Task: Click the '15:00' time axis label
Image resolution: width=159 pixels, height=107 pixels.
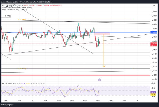Action: (98, 101)
